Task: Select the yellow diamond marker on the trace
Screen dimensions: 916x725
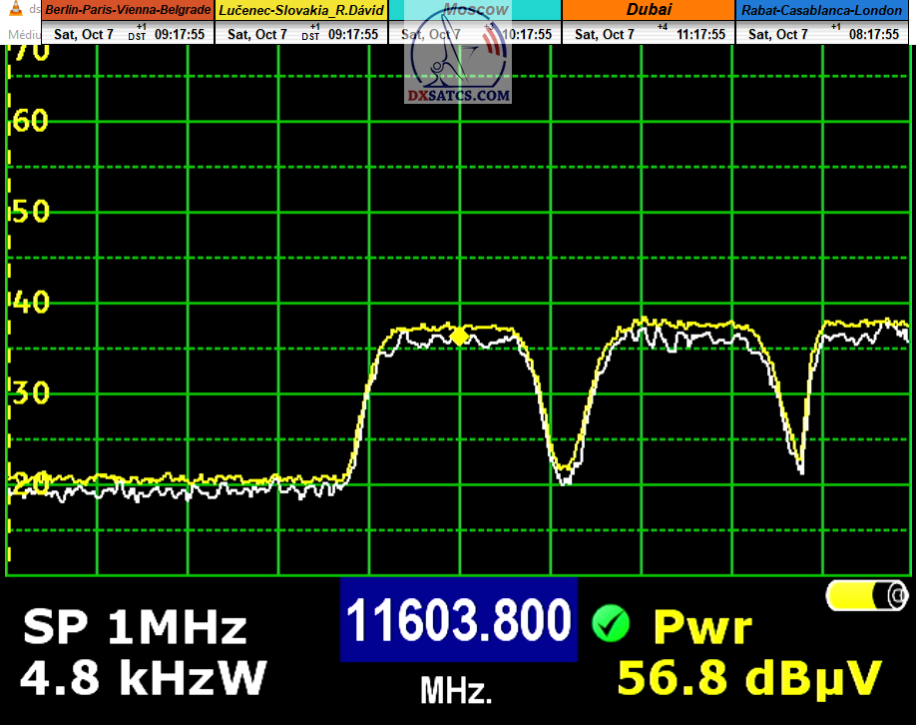Action: pyautogui.click(x=459, y=336)
